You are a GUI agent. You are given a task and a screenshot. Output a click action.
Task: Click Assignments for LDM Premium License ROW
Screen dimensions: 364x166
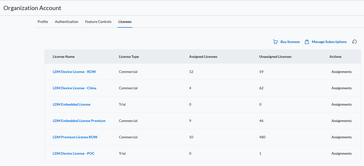pyautogui.click(x=342, y=137)
